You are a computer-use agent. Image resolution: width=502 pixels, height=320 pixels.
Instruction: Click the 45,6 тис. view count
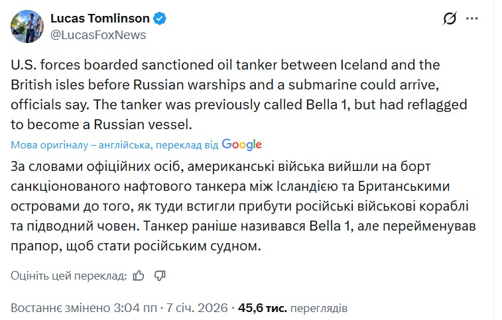click(262, 308)
